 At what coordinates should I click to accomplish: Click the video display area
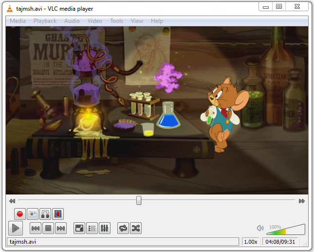tap(157, 110)
